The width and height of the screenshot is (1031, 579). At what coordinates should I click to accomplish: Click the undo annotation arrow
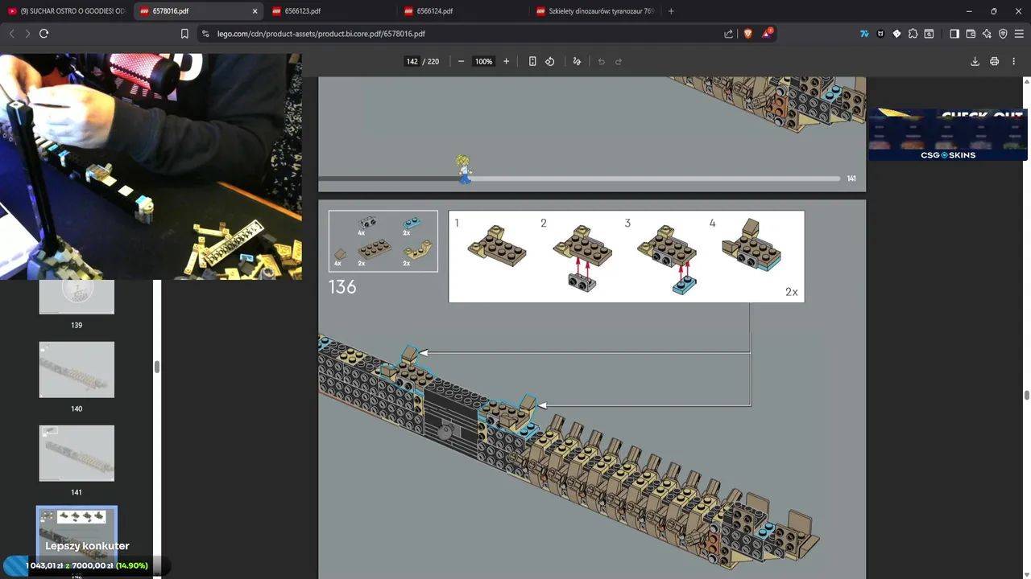(x=601, y=61)
